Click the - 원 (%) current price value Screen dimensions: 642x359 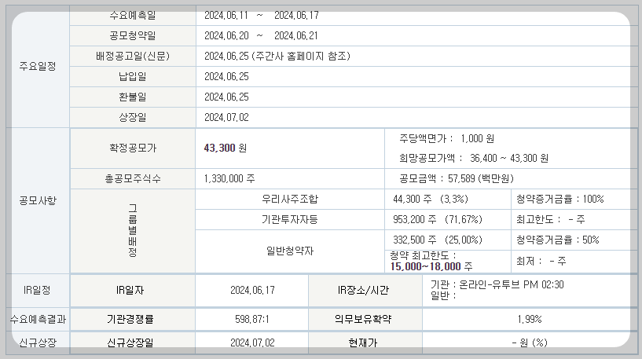pos(530,343)
